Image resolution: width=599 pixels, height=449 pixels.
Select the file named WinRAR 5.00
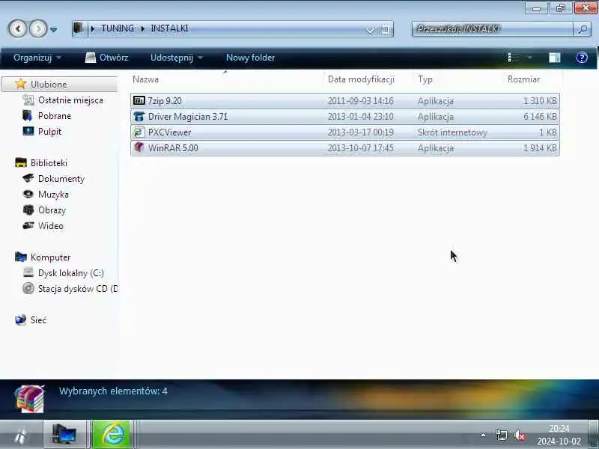pyautogui.click(x=173, y=148)
